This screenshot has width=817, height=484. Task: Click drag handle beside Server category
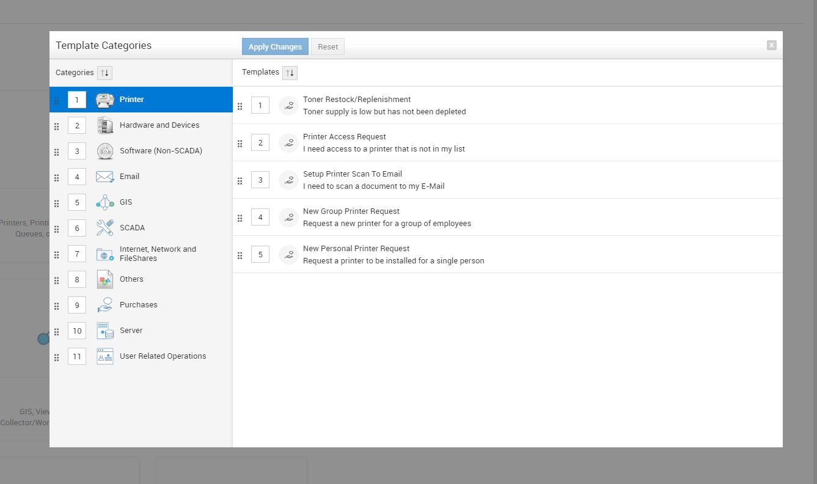[x=57, y=332]
